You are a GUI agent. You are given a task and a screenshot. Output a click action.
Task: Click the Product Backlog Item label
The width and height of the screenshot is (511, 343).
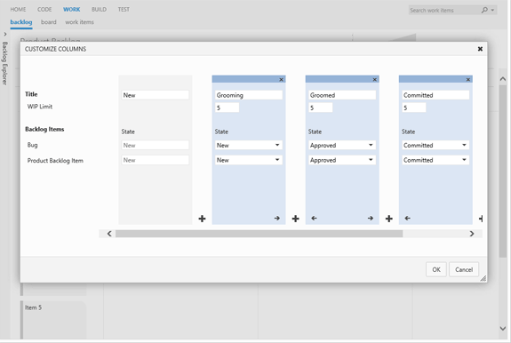[x=55, y=161]
